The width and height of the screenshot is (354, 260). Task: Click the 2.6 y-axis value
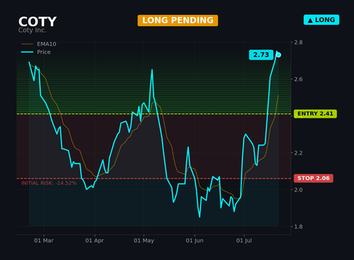click(298, 79)
